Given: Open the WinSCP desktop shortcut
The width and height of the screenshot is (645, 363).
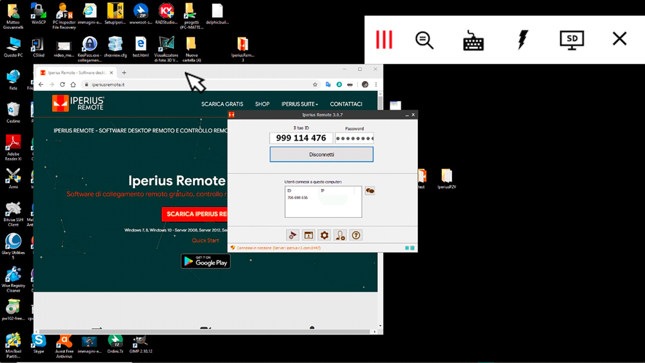Looking at the screenshot, I should [38, 14].
